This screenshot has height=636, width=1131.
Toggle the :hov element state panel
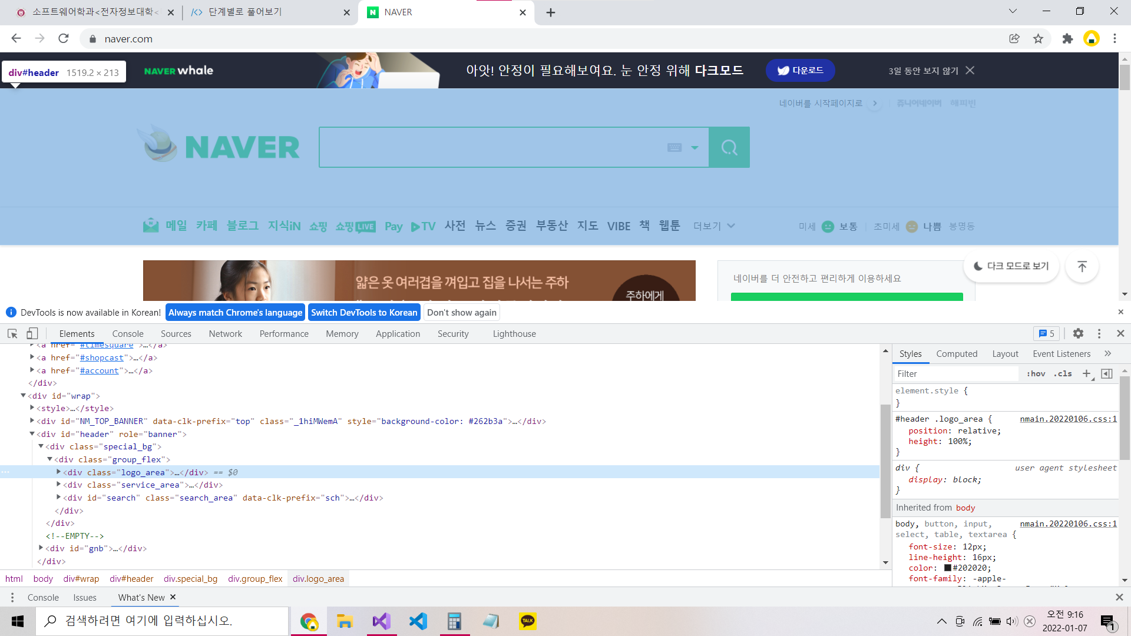[1036, 373]
